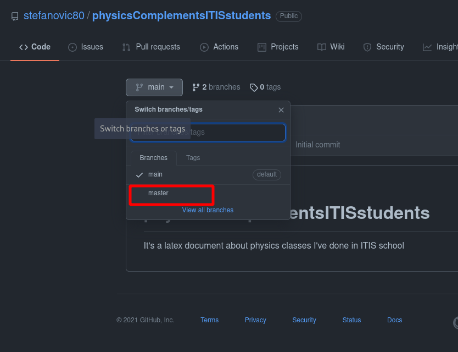Open the footer Security link
The height and width of the screenshot is (352, 458).
tap(304, 320)
